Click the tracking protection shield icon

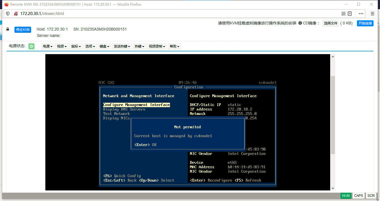click(x=8, y=14)
